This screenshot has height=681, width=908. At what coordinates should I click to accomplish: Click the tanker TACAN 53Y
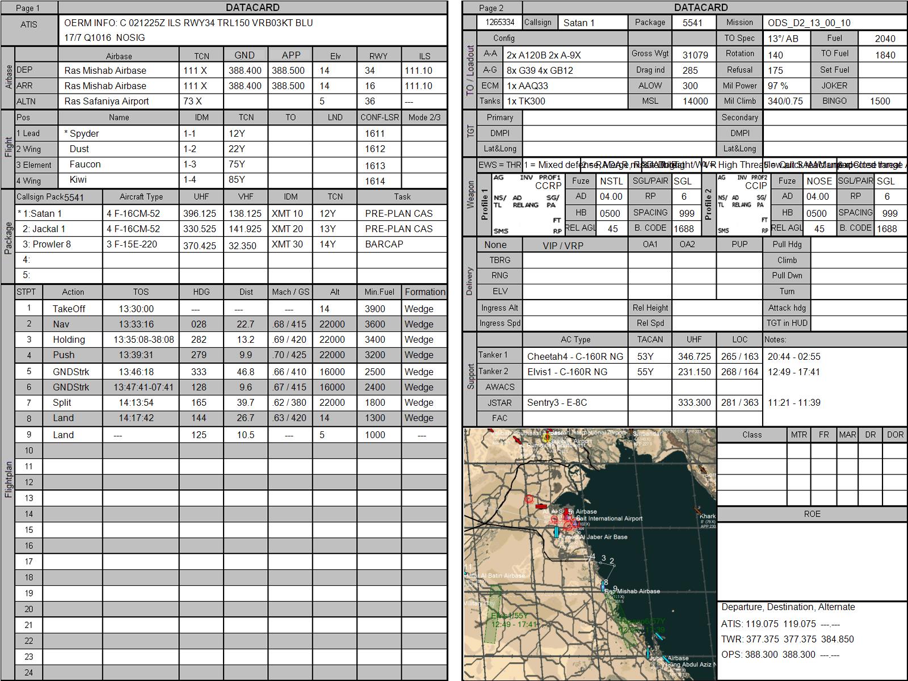645,356
